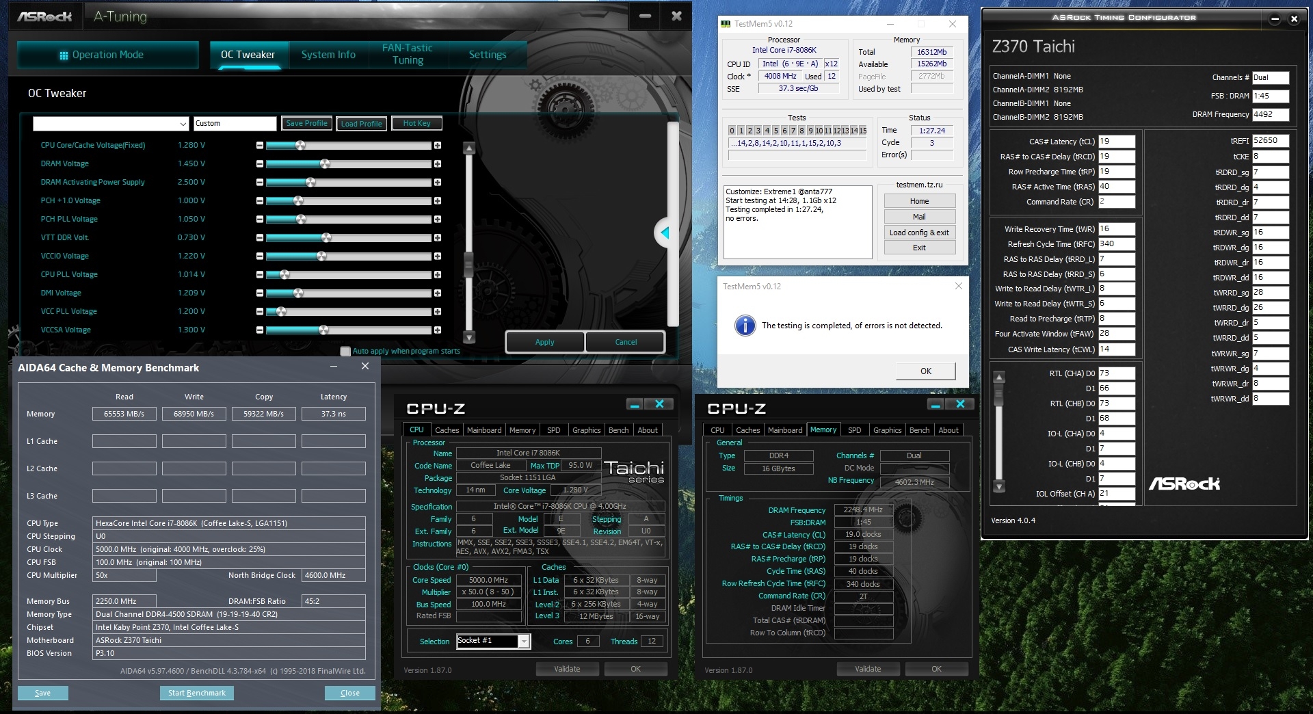Decrease PCH +1.0 Voltage with minus icon

click(260, 201)
